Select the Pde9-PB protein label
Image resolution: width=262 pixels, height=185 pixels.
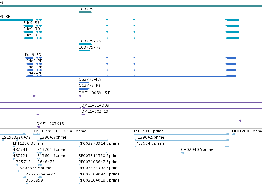click(x=34, y=67)
